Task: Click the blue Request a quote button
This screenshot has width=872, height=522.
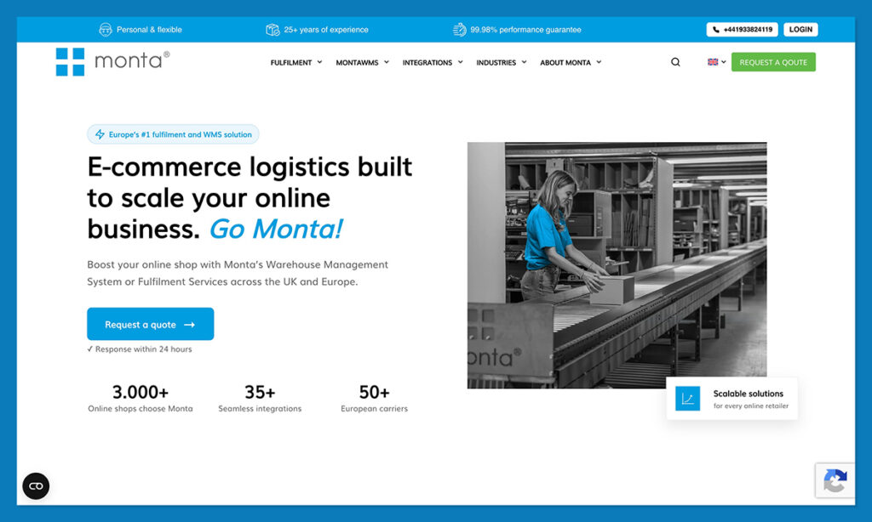Action: pos(150,324)
